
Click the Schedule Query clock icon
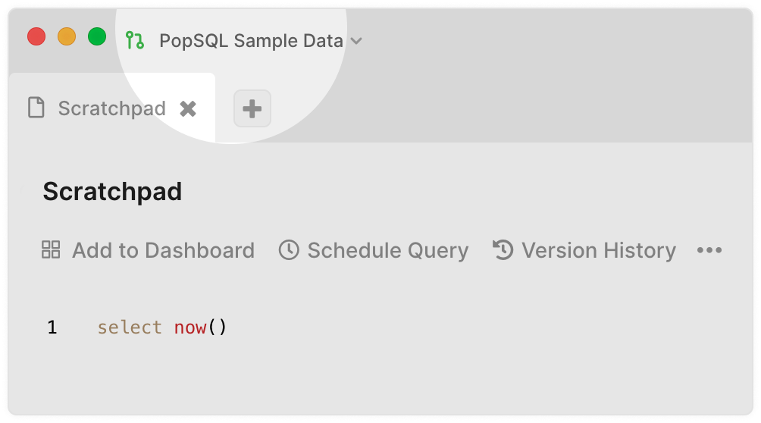coord(289,250)
